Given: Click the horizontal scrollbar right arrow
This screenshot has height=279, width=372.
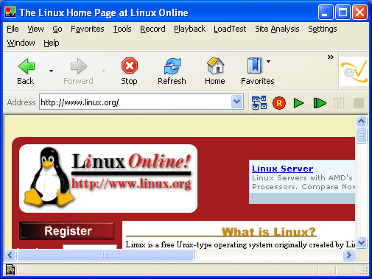Looking at the screenshot, I should pyautogui.click(x=348, y=255).
